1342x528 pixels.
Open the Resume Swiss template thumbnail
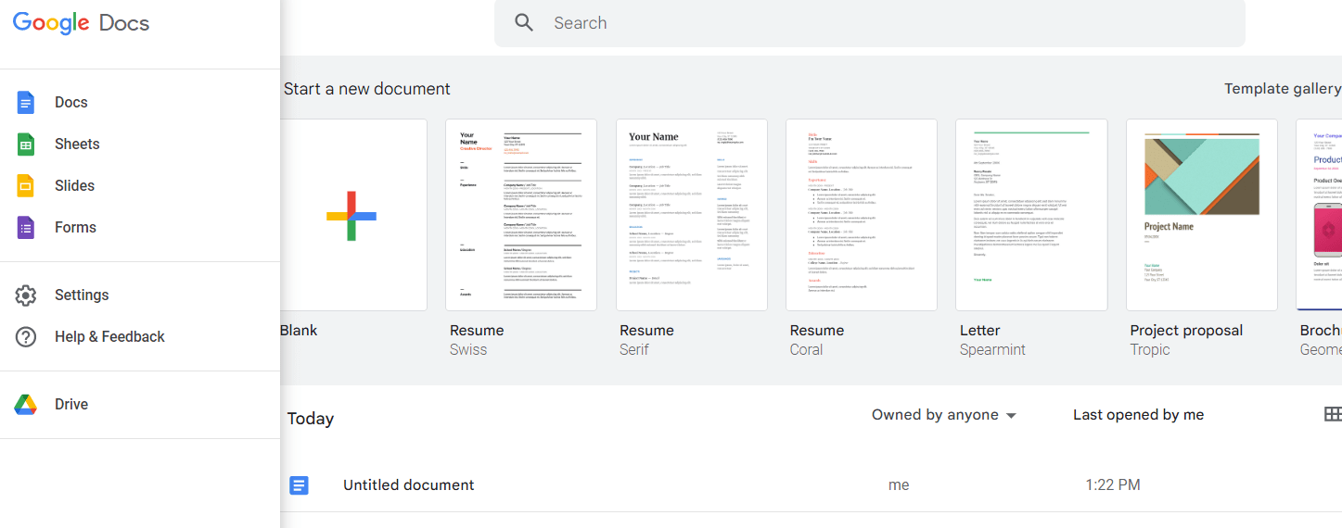(x=521, y=215)
